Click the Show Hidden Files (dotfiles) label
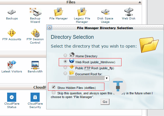The width and height of the screenshot is (164, 116). 76,88
